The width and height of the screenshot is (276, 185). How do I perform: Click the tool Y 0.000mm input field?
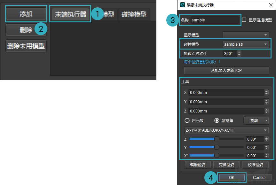coord(226,102)
